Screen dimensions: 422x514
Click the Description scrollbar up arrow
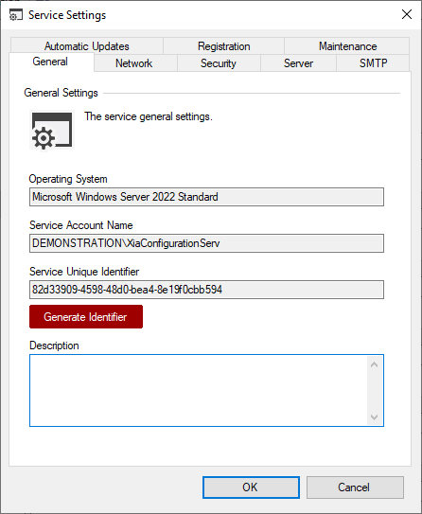pyautogui.click(x=374, y=364)
